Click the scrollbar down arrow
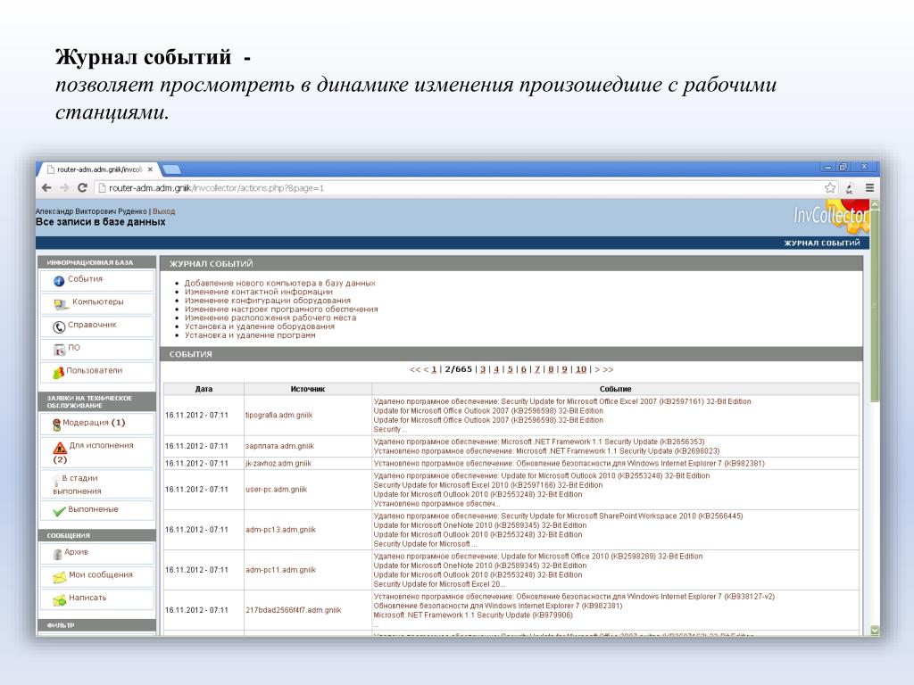914x685 pixels. pos(875,631)
